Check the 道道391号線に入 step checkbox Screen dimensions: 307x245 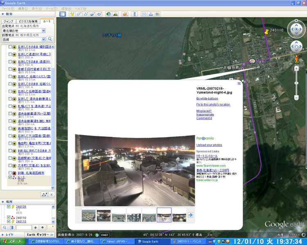(10, 54)
